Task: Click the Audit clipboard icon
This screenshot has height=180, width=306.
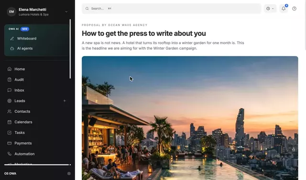Action: tap(10, 79)
